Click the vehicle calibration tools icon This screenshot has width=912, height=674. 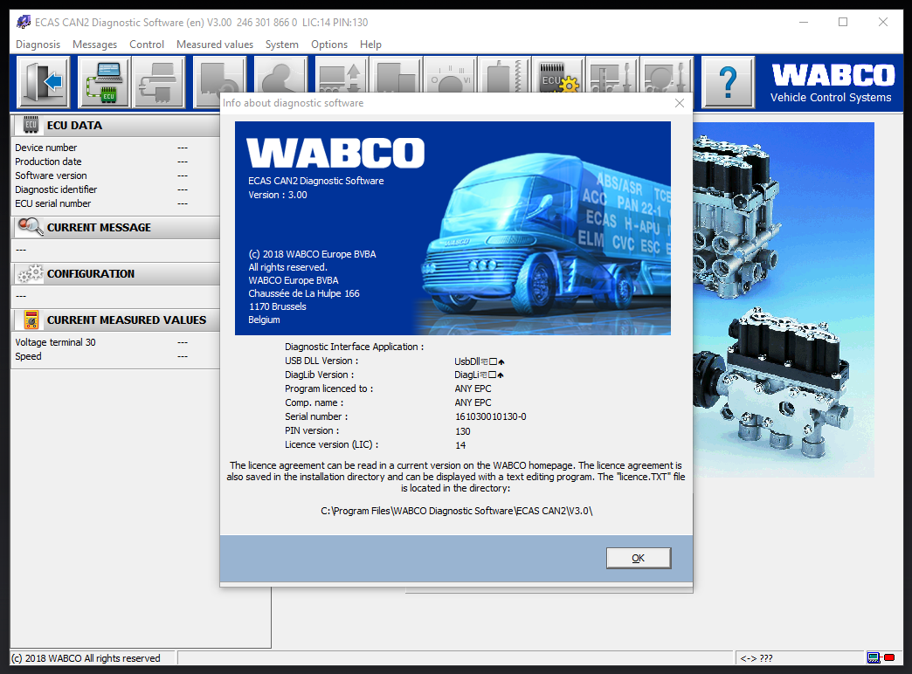pos(612,74)
